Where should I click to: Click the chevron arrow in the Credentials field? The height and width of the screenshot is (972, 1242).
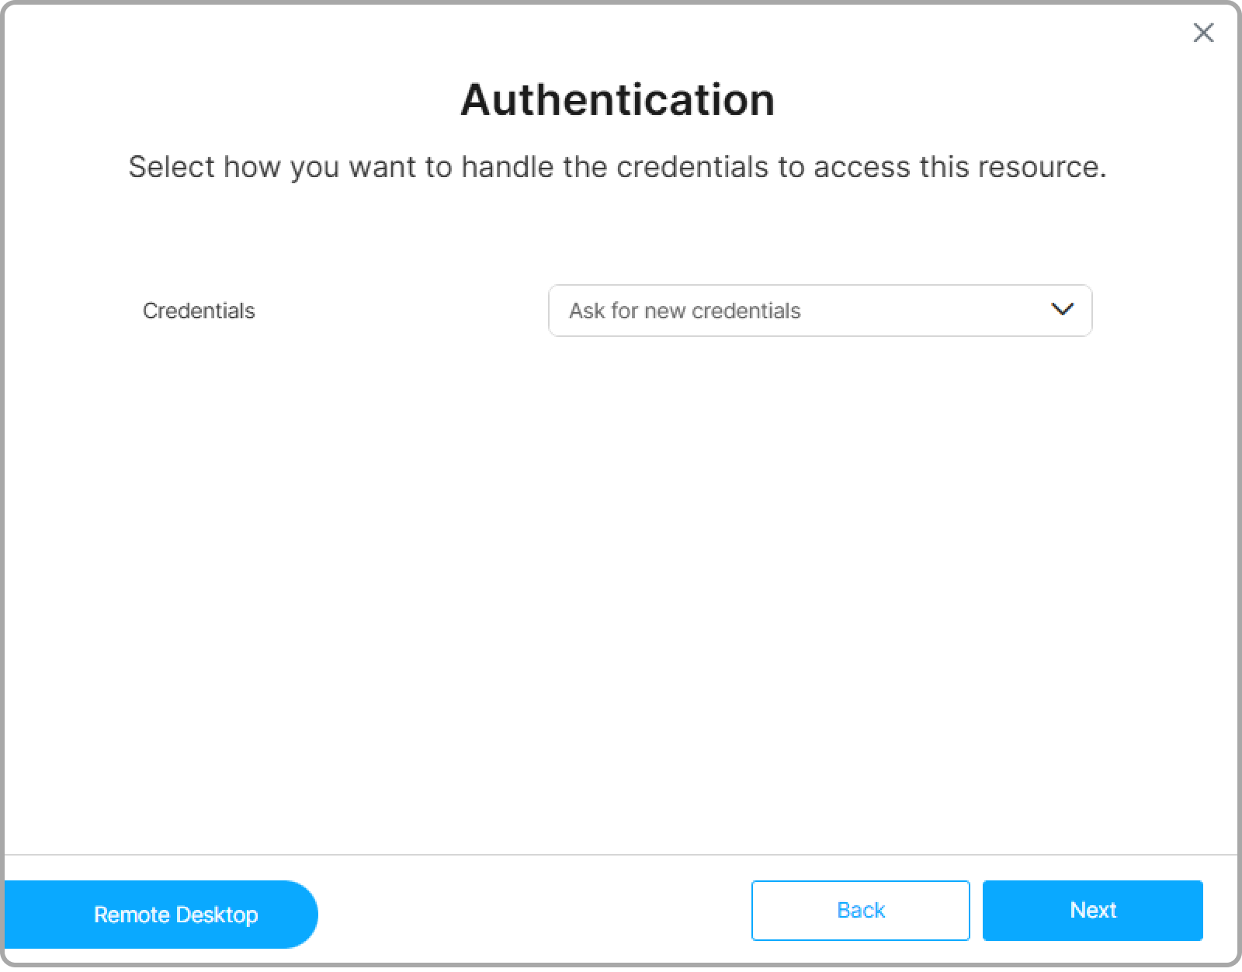click(x=1061, y=309)
